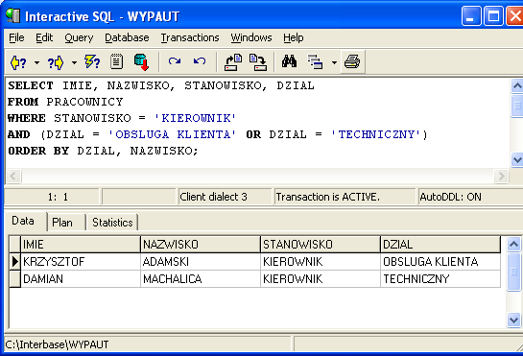Click PRACOWNICY in the FROM line

(x=84, y=102)
